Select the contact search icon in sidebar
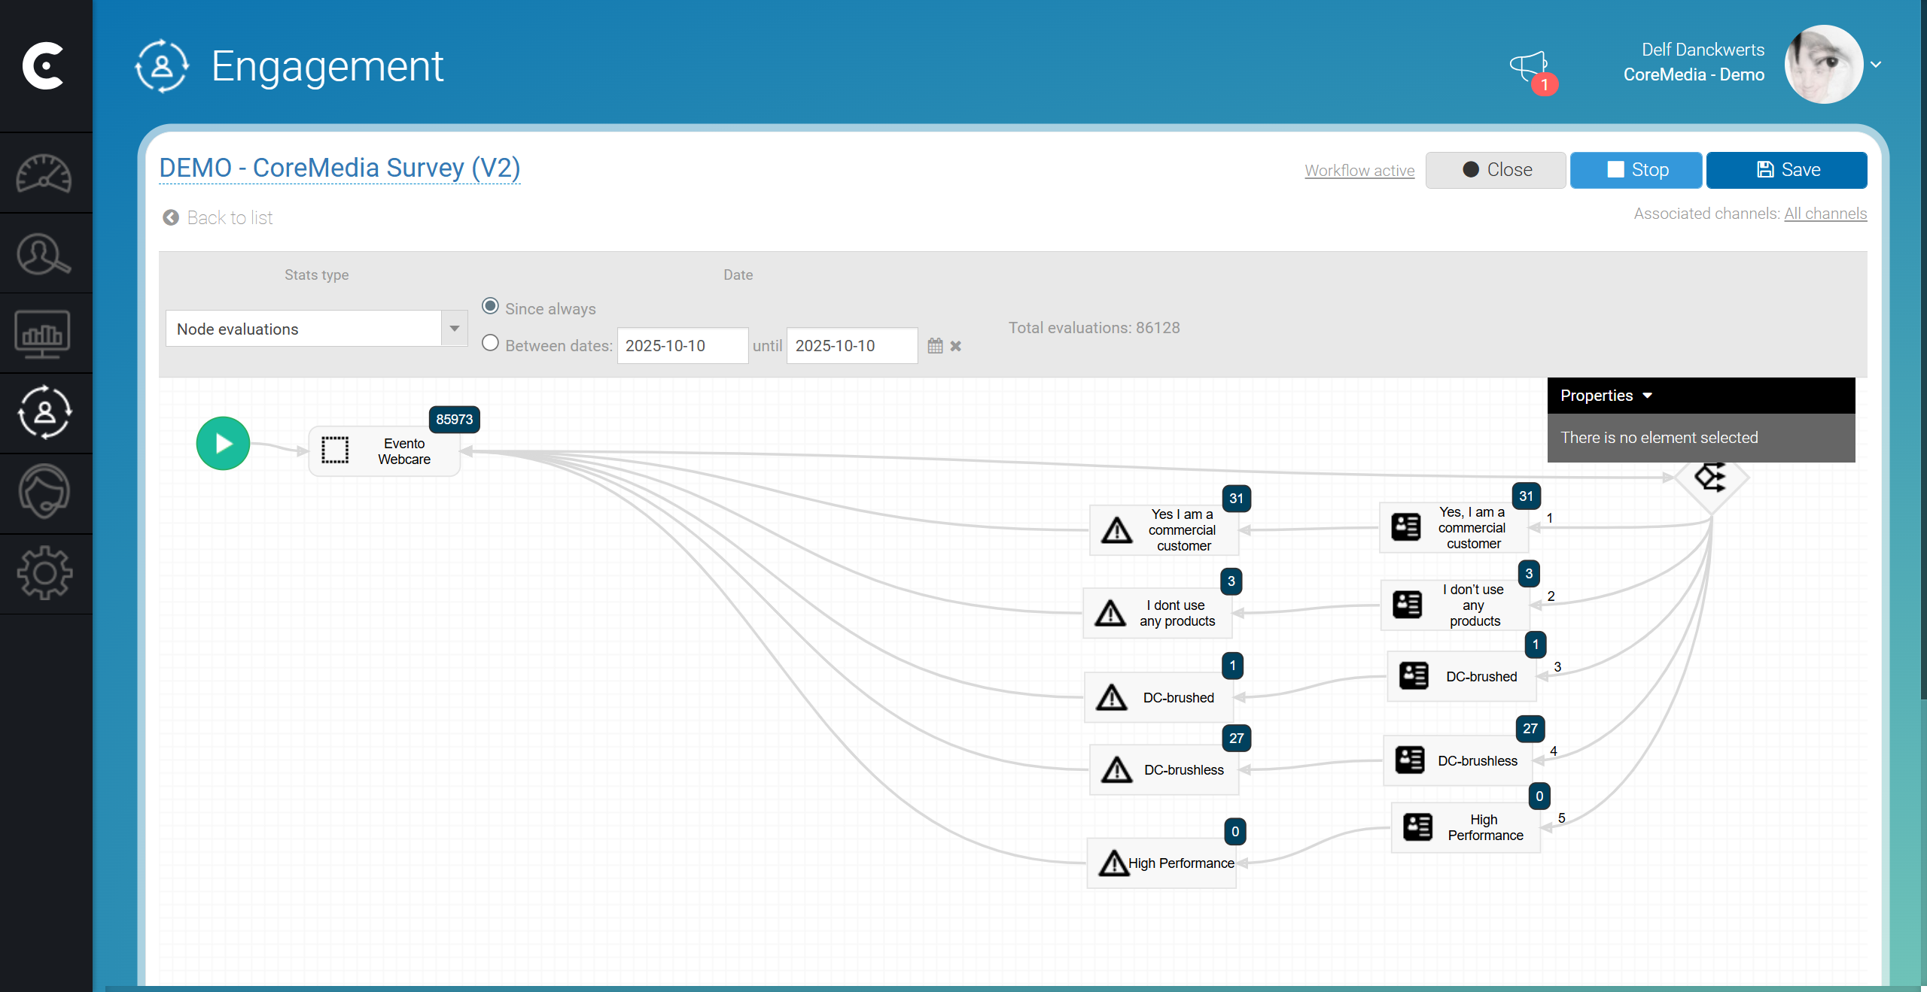1927x992 pixels. click(x=45, y=254)
